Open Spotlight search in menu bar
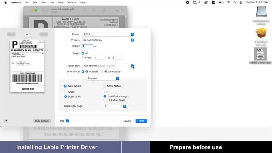This screenshot has width=272, height=153. (x=235, y=3)
